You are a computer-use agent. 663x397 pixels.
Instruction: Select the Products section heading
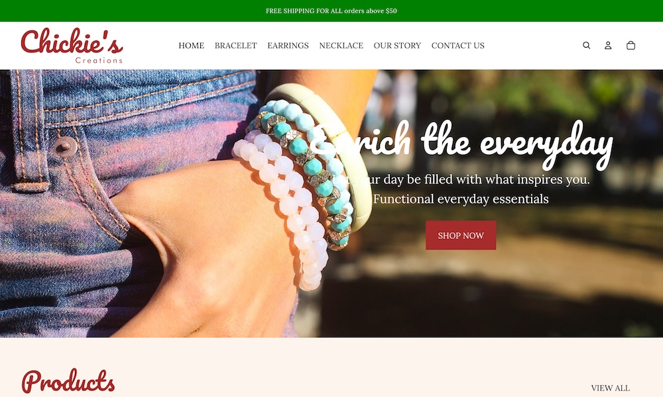[x=68, y=380]
